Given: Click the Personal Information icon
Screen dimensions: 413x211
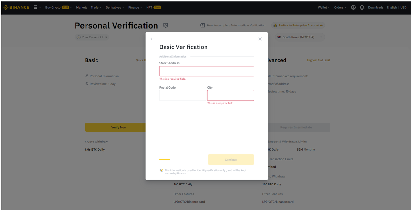Looking at the screenshot, I should point(87,76).
